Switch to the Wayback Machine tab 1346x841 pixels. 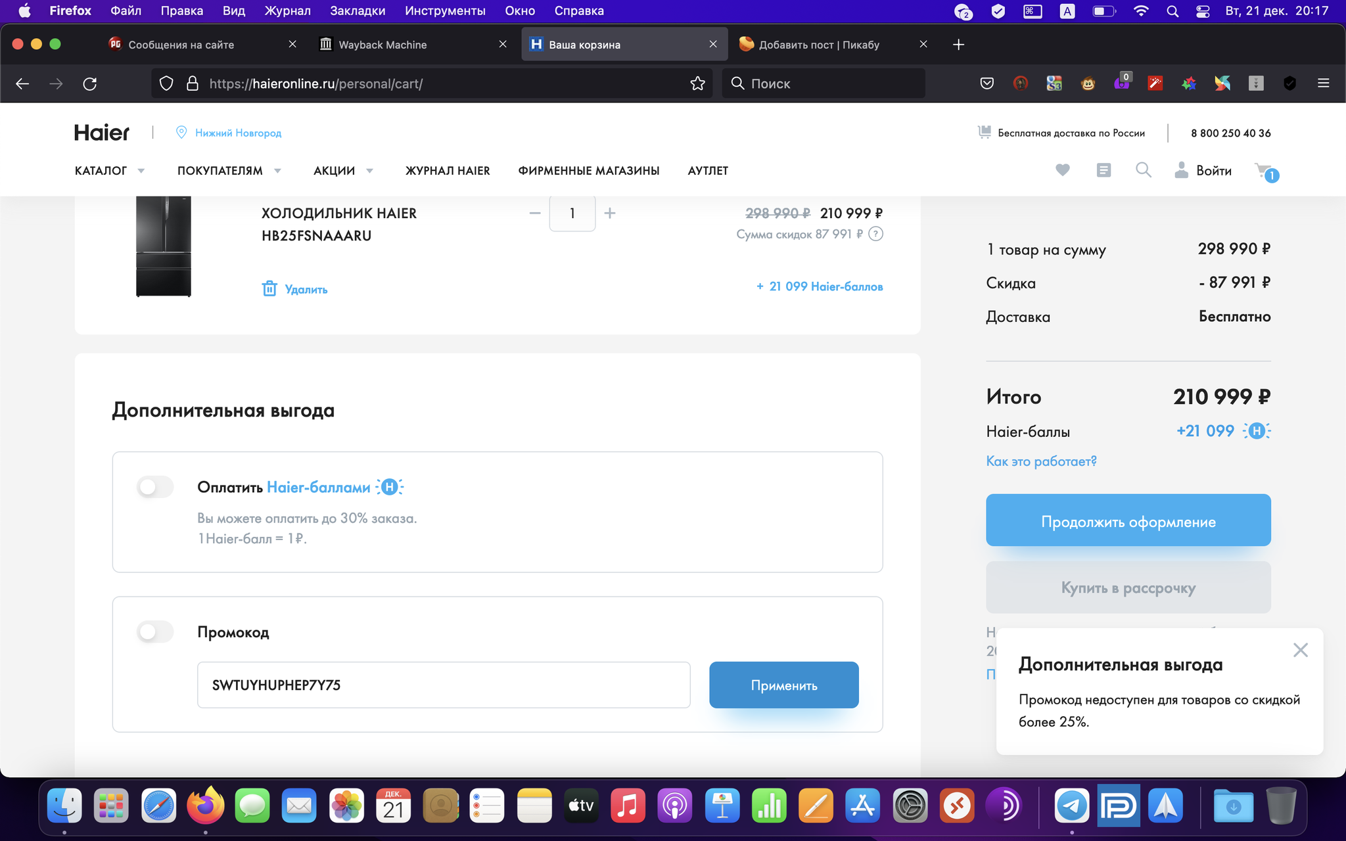click(412, 45)
